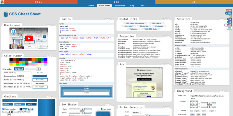Select the horizontal gradient direction icon
This screenshot has width=233, height=116.
(x=21, y=109)
